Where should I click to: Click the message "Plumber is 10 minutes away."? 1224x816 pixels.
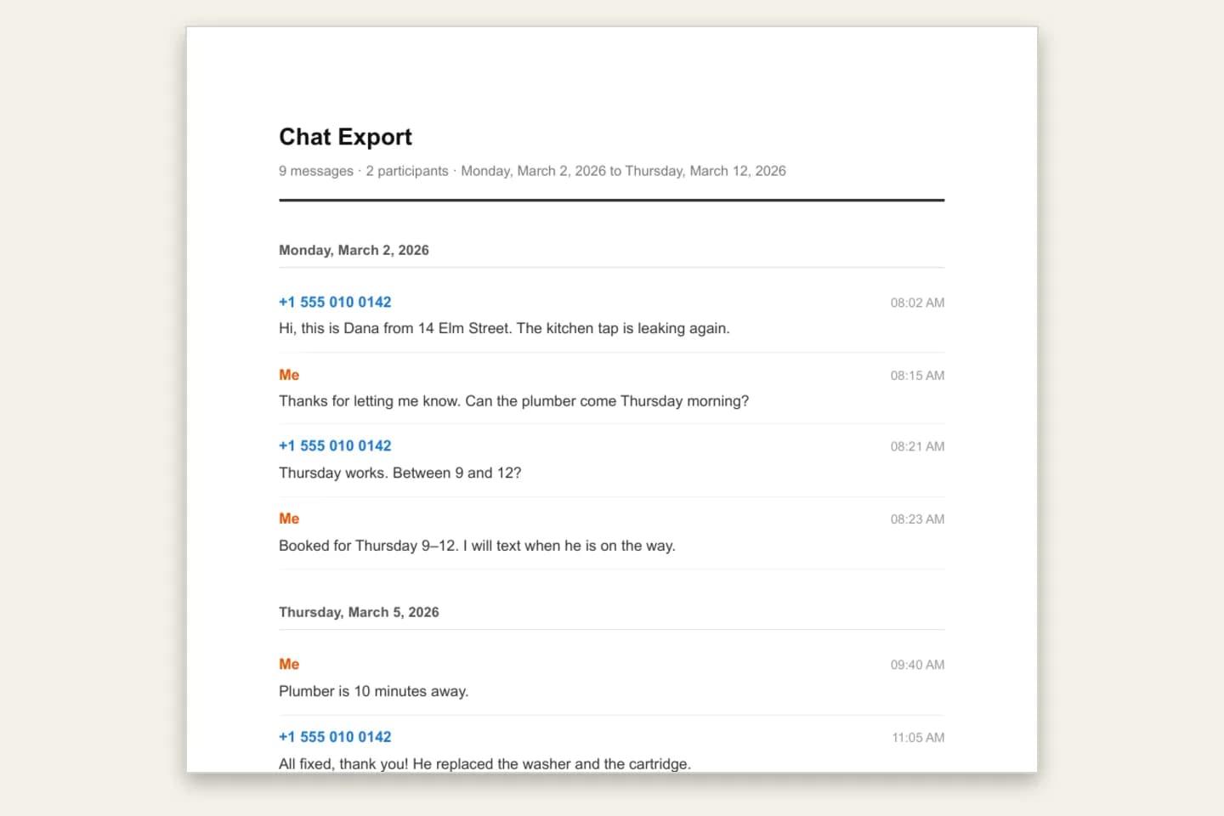pos(373,691)
